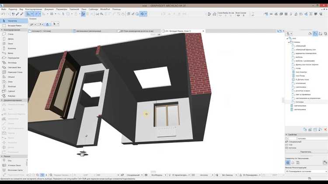The image size is (328, 184).
Task: Delete selected navigator view with red X
Action: click(x=325, y=130)
